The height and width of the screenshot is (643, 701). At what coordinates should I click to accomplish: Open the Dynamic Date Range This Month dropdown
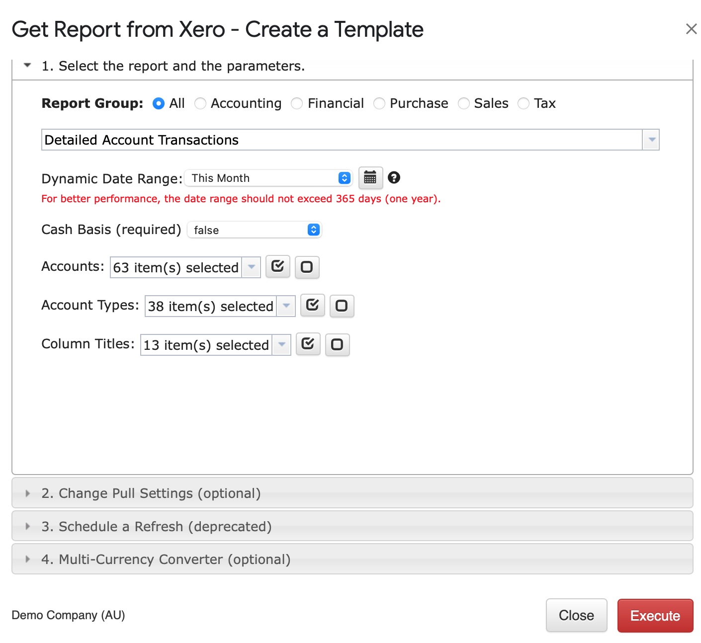[x=268, y=178]
